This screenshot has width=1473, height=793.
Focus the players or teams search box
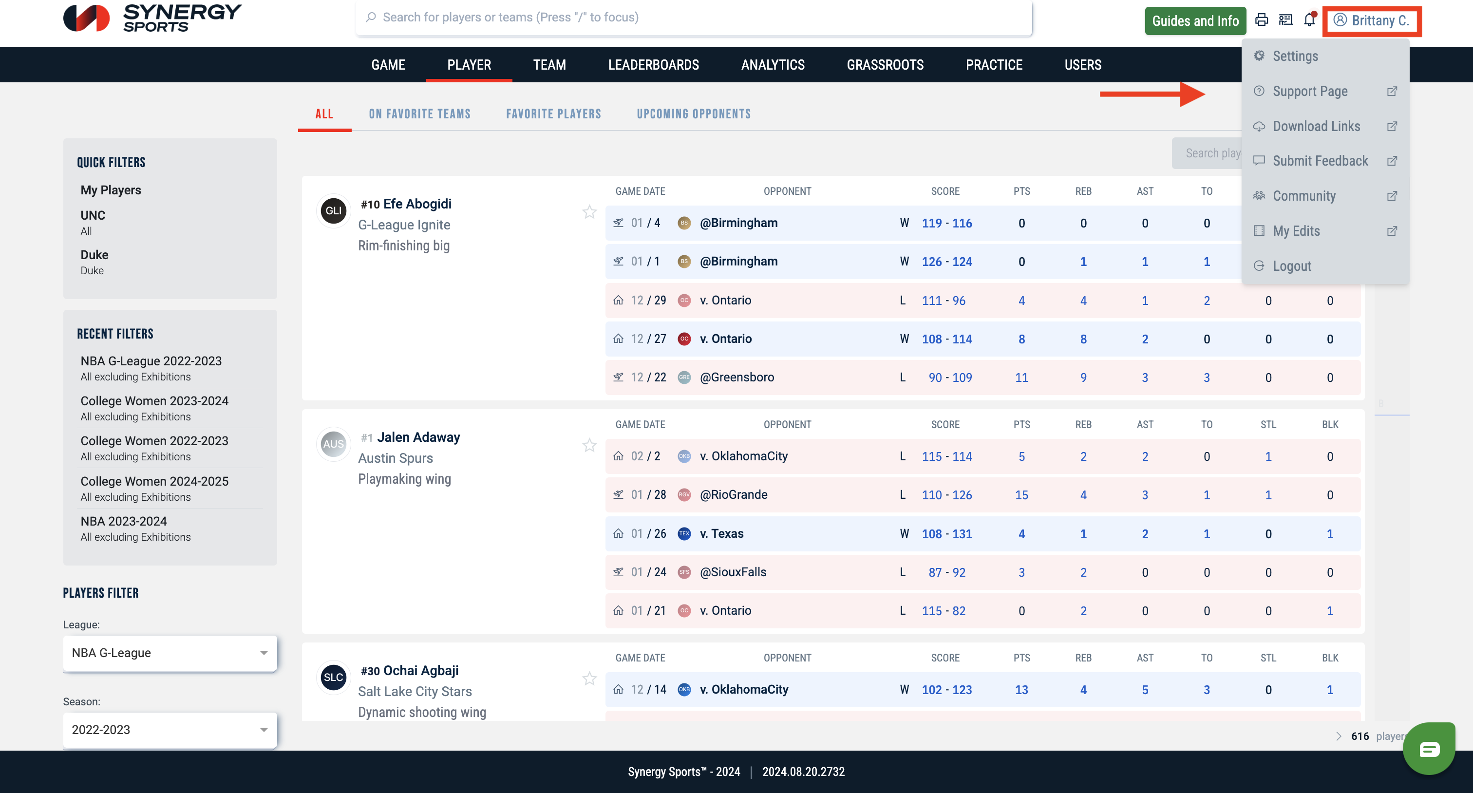tap(694, 17)
